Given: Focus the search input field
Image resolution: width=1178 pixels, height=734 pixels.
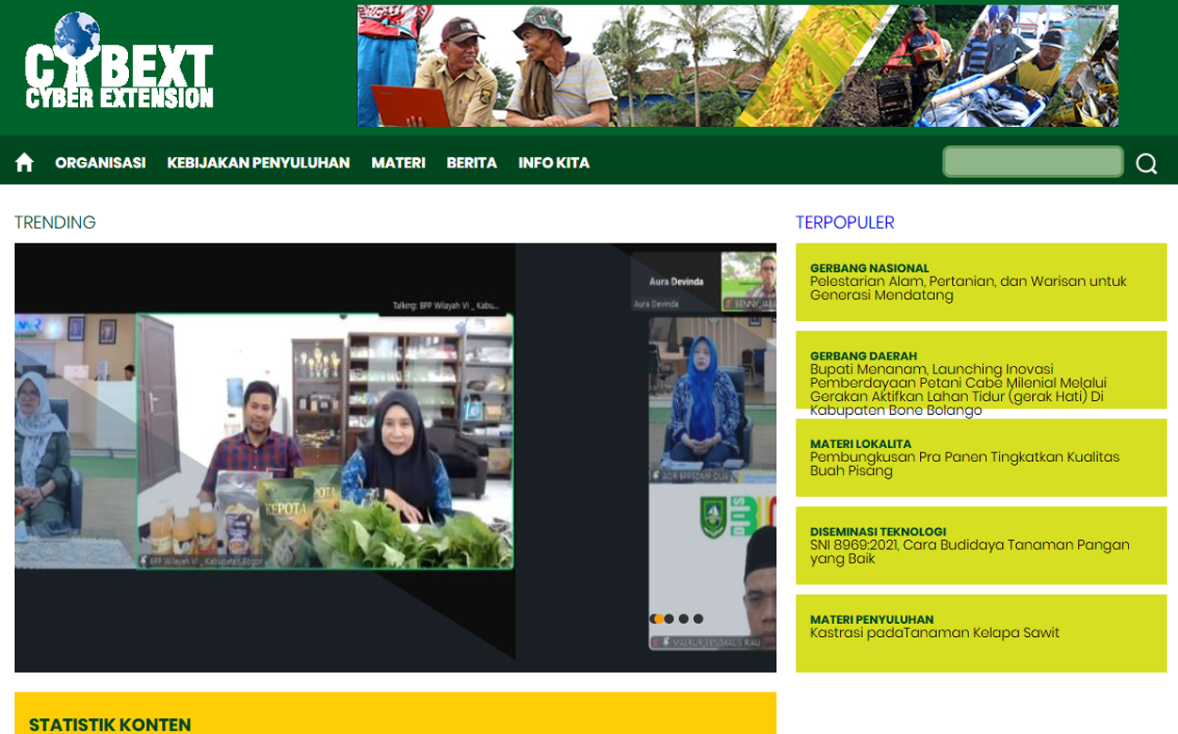Looking at the screenshot, I should point(1032,162).
